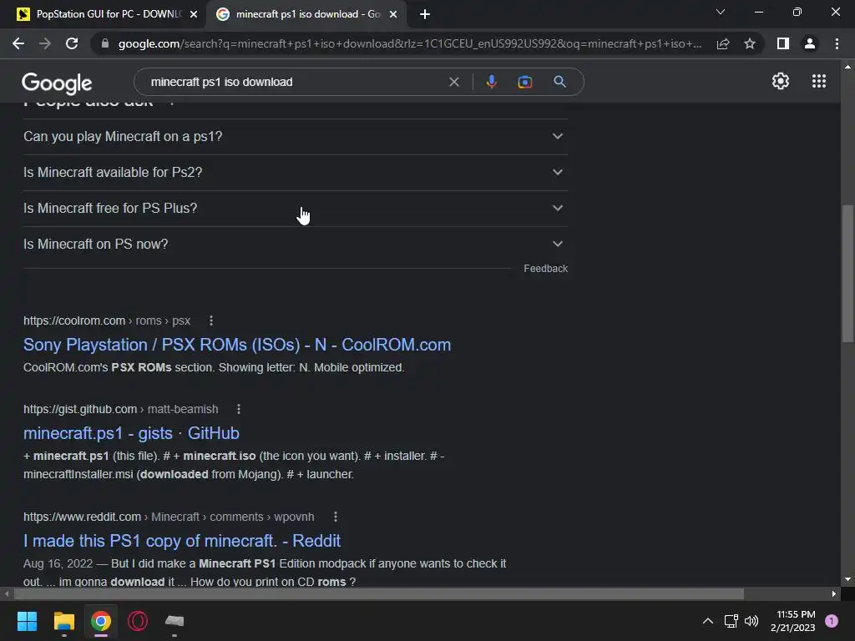Submit search with magnifier icon
Screen dimensions: 855x641
[559, 82]
